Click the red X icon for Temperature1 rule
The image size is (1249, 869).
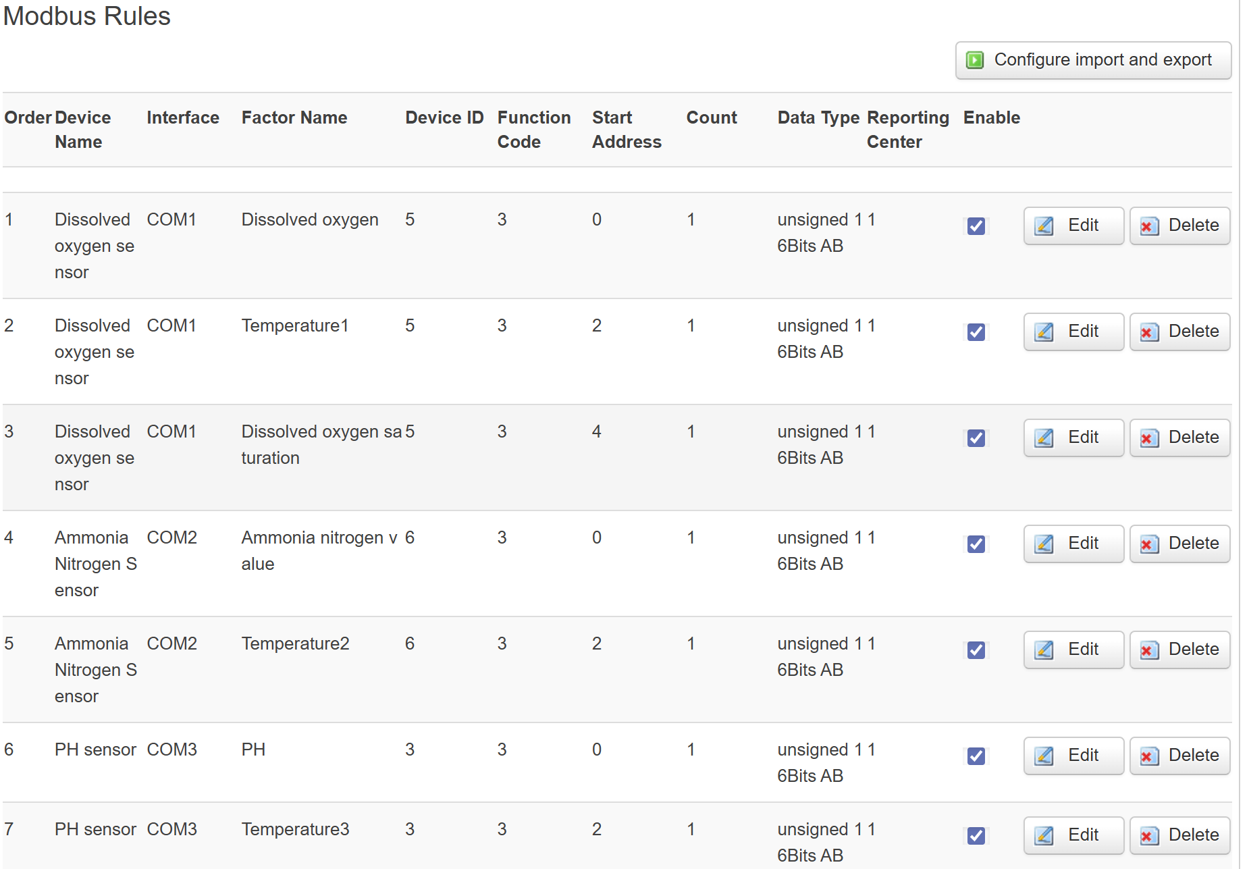[1148, 332]
